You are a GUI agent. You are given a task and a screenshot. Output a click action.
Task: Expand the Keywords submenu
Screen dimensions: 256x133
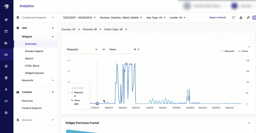point(53,80)
